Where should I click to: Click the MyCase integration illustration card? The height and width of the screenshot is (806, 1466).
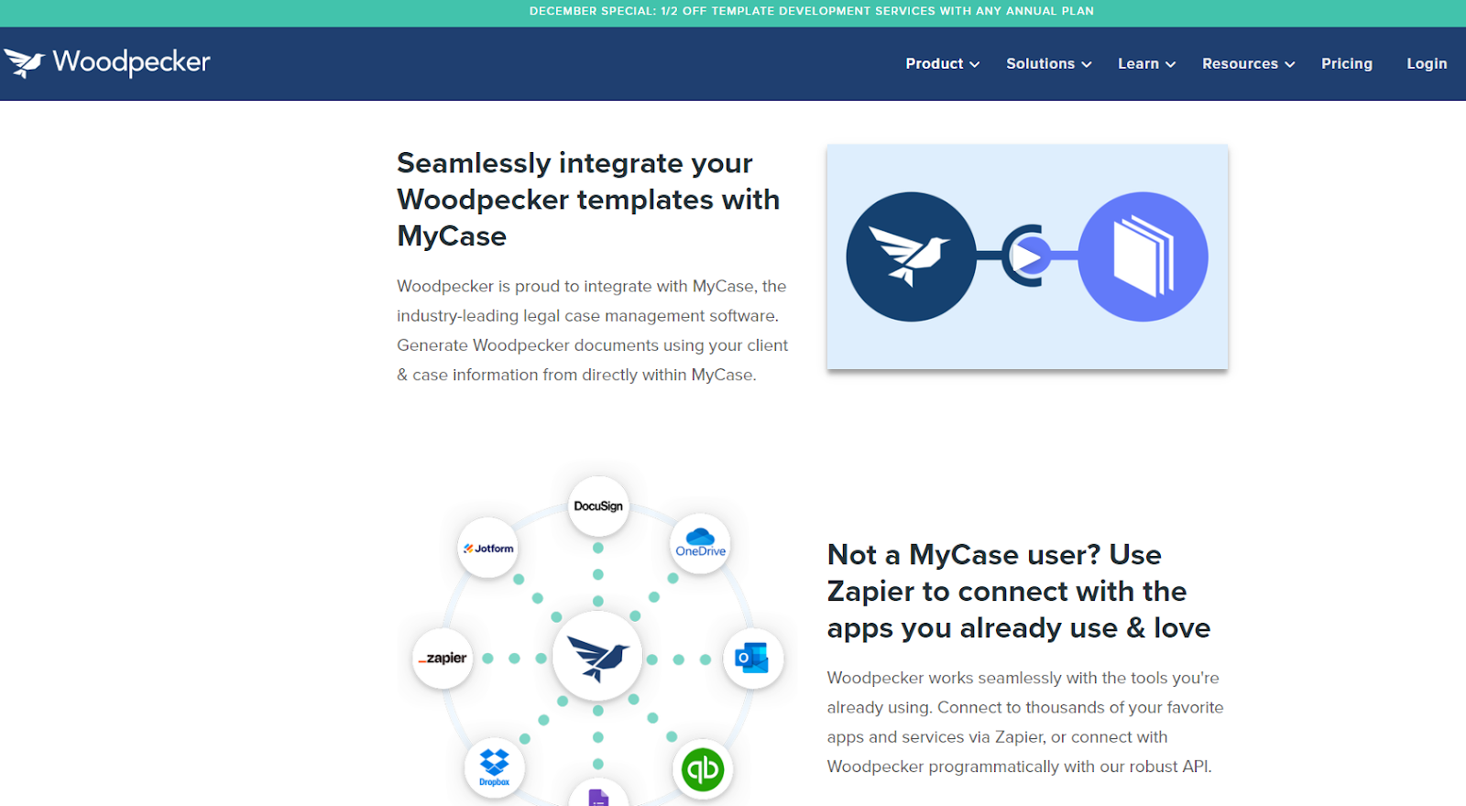pyautogui.click(x=1027, y=256)
